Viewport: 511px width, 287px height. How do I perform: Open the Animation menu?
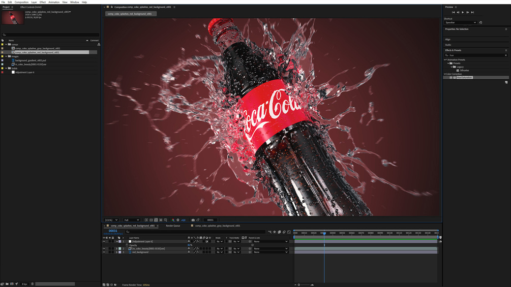click(x=54, y=2)
